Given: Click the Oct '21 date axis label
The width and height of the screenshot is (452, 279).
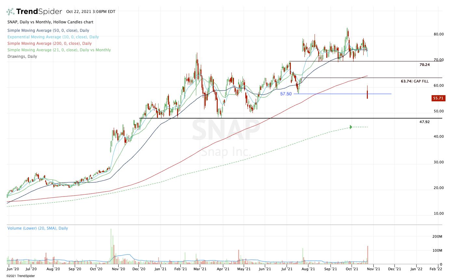Looking at the screenshot, I should click(352, 269).
